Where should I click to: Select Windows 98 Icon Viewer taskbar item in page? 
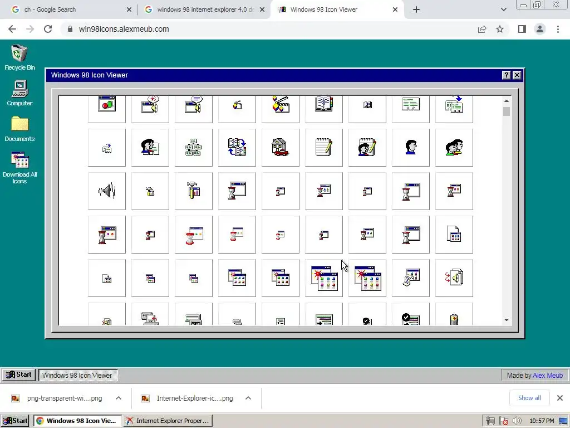(x=78, y=375)
